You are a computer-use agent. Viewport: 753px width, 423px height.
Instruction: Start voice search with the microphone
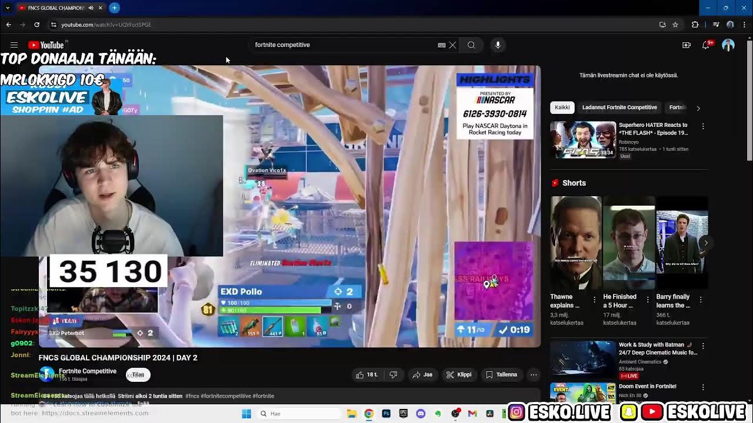[498, 45]
